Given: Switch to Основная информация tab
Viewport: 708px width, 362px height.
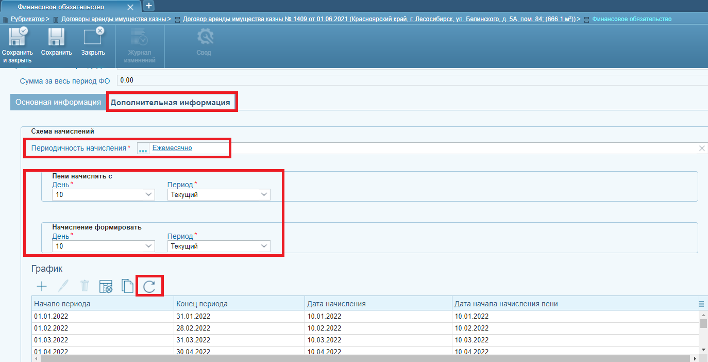Looking at the screenshot, I should pyautogui.click(x=58, y=102).
